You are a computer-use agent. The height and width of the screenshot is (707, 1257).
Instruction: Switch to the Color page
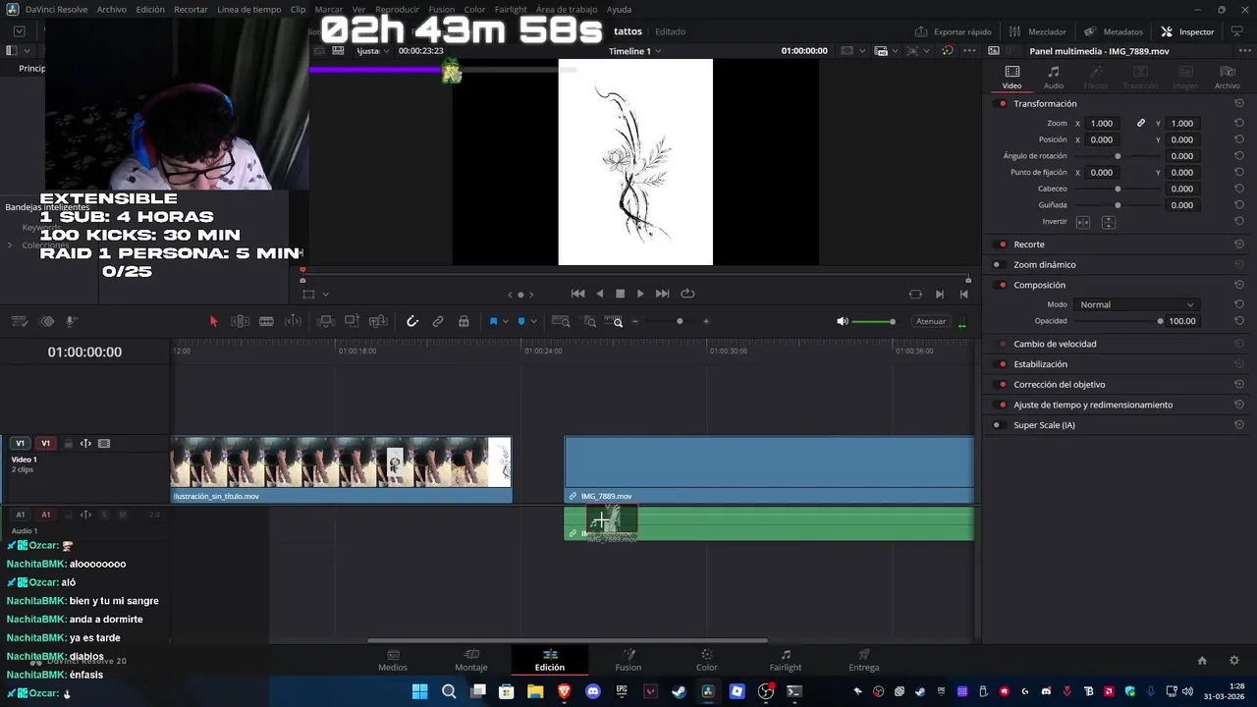(707, 660)
